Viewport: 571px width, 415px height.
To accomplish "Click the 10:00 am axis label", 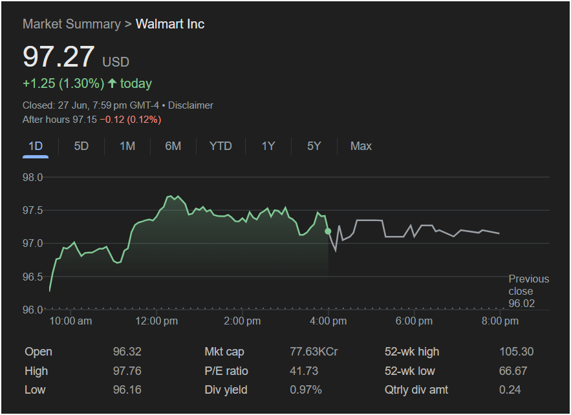I will (x=70, y=321).
